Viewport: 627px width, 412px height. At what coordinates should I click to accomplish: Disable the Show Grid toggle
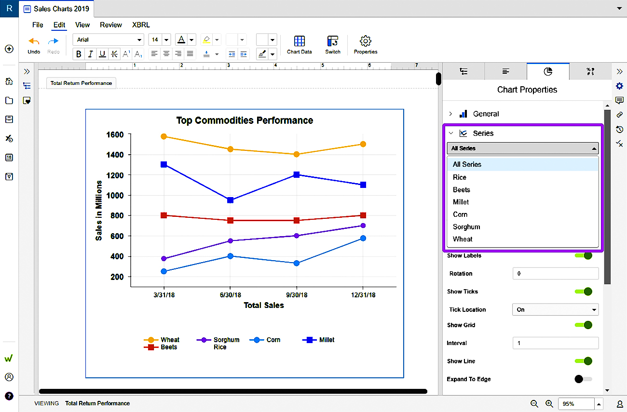click(x=583, y=325)
